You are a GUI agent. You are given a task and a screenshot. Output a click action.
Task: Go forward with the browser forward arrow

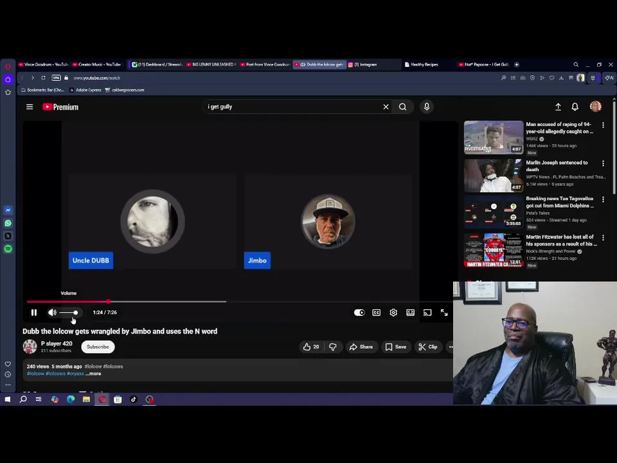point(33,78)
